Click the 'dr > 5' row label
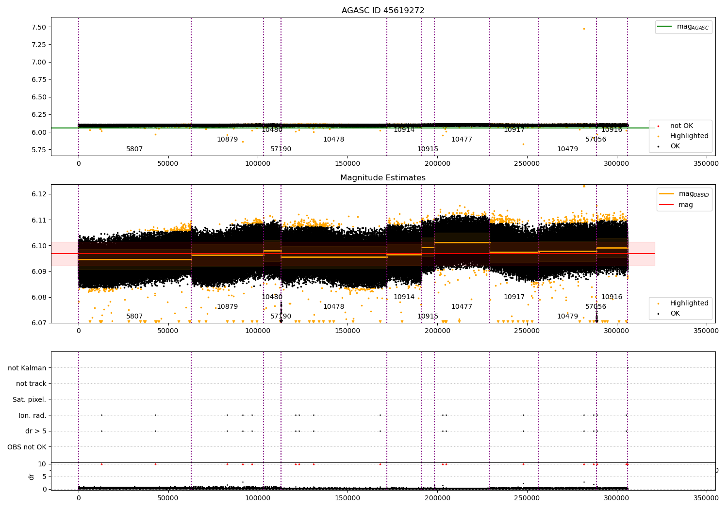Viewport: 728px width, 509px height. click(x=36, y=431)
